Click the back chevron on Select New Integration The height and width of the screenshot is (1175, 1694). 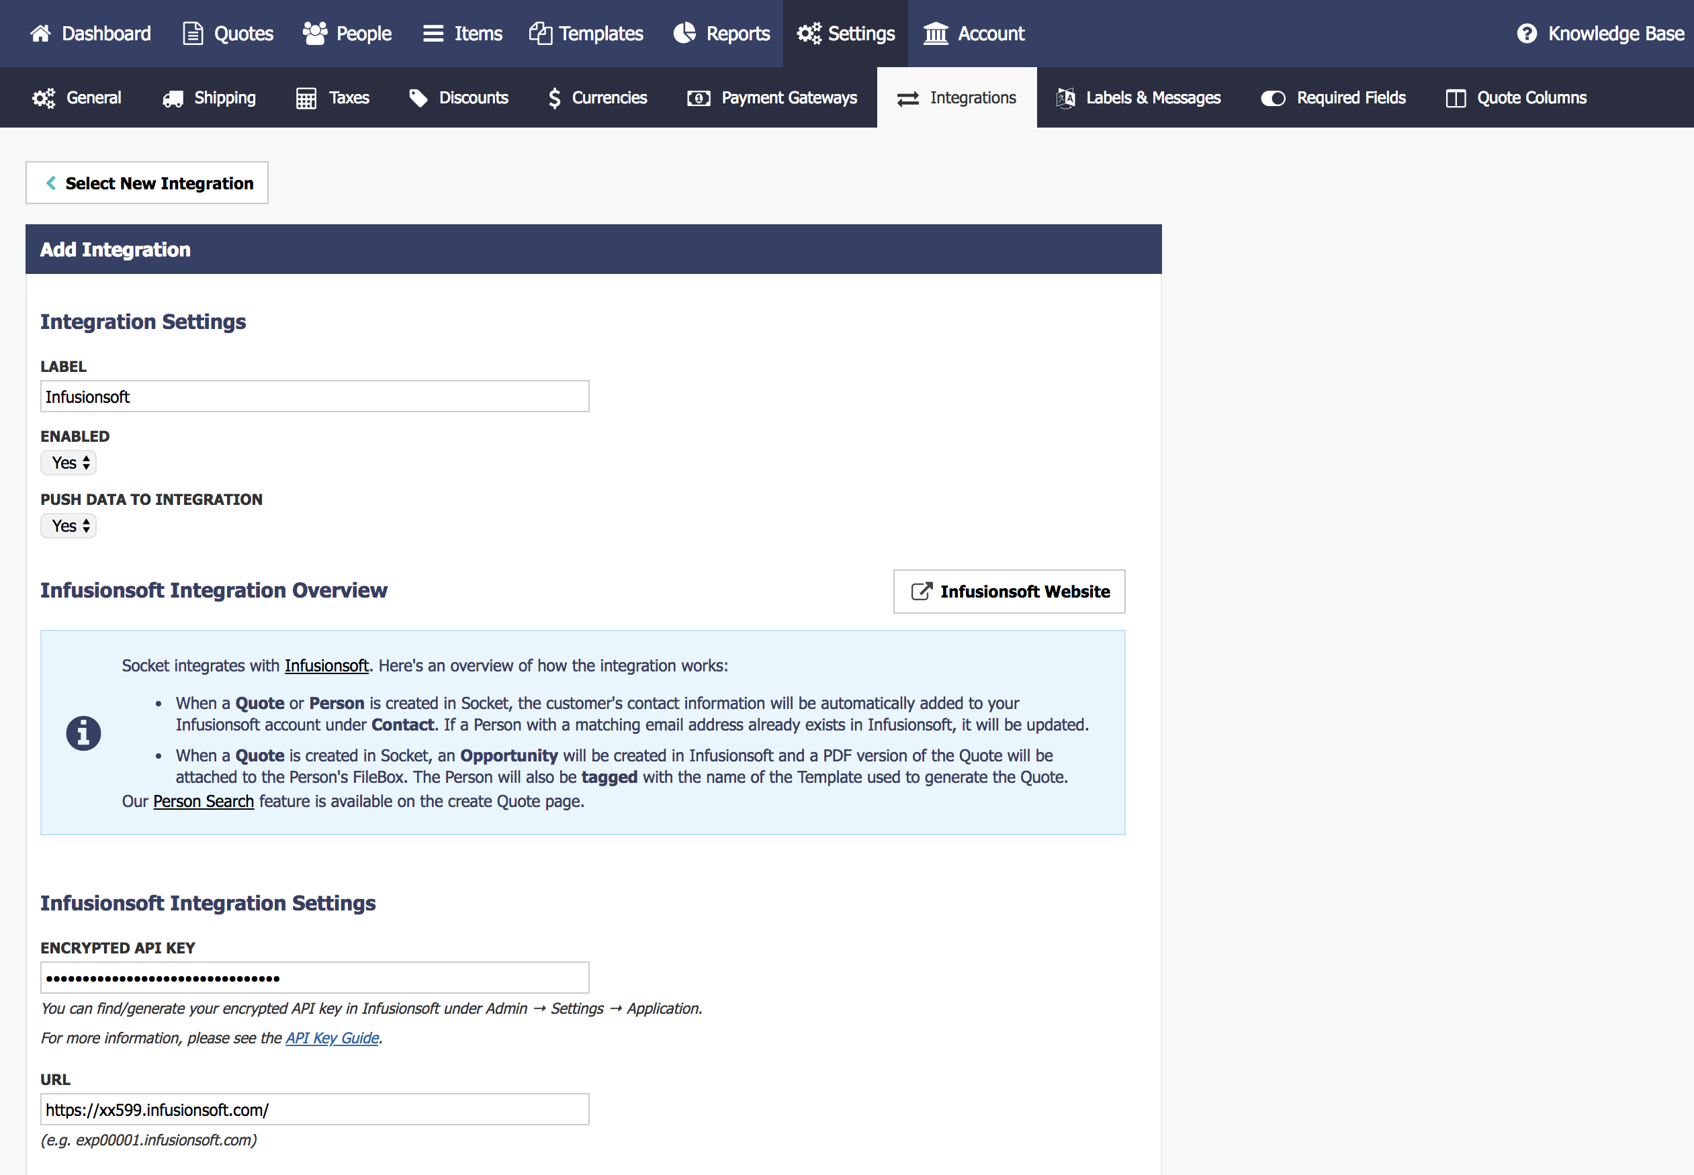51,183
